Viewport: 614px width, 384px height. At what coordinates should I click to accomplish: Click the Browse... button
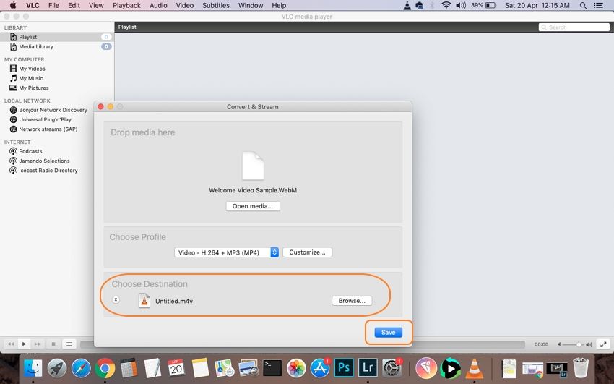click(352, 301)
